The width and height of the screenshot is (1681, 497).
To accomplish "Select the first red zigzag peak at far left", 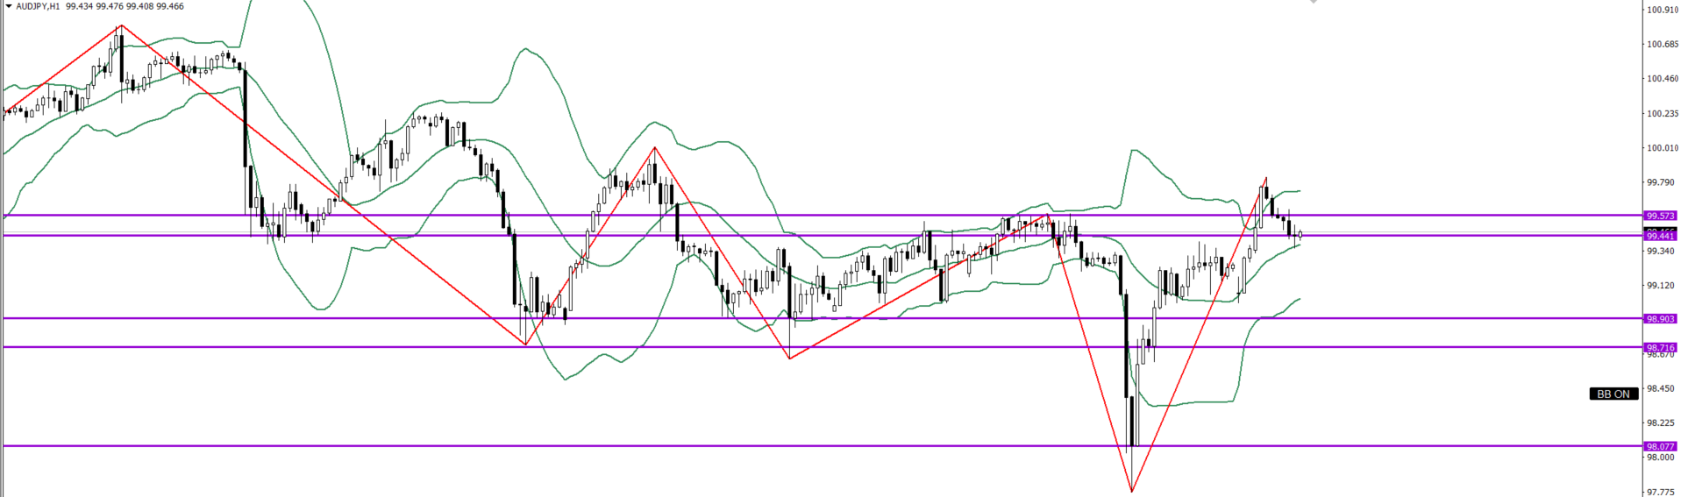I will [x=120, y=26].
